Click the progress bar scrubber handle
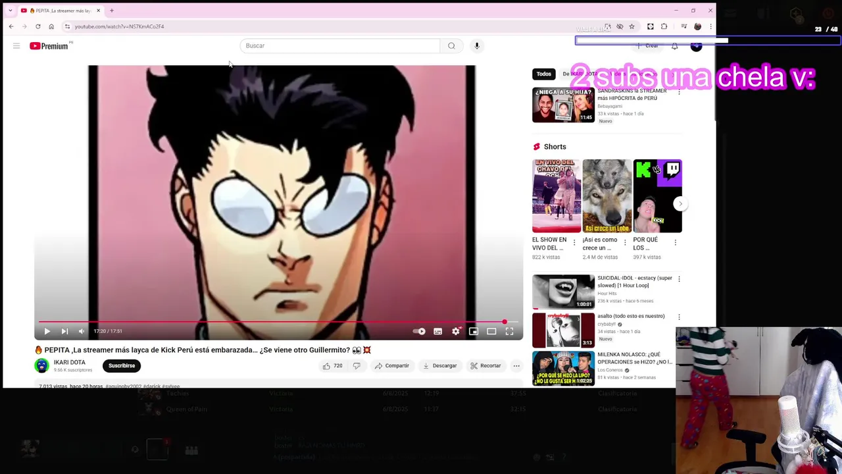Viewport: 842px width, 474px height. pyautogui.click(x=505, y=322)
